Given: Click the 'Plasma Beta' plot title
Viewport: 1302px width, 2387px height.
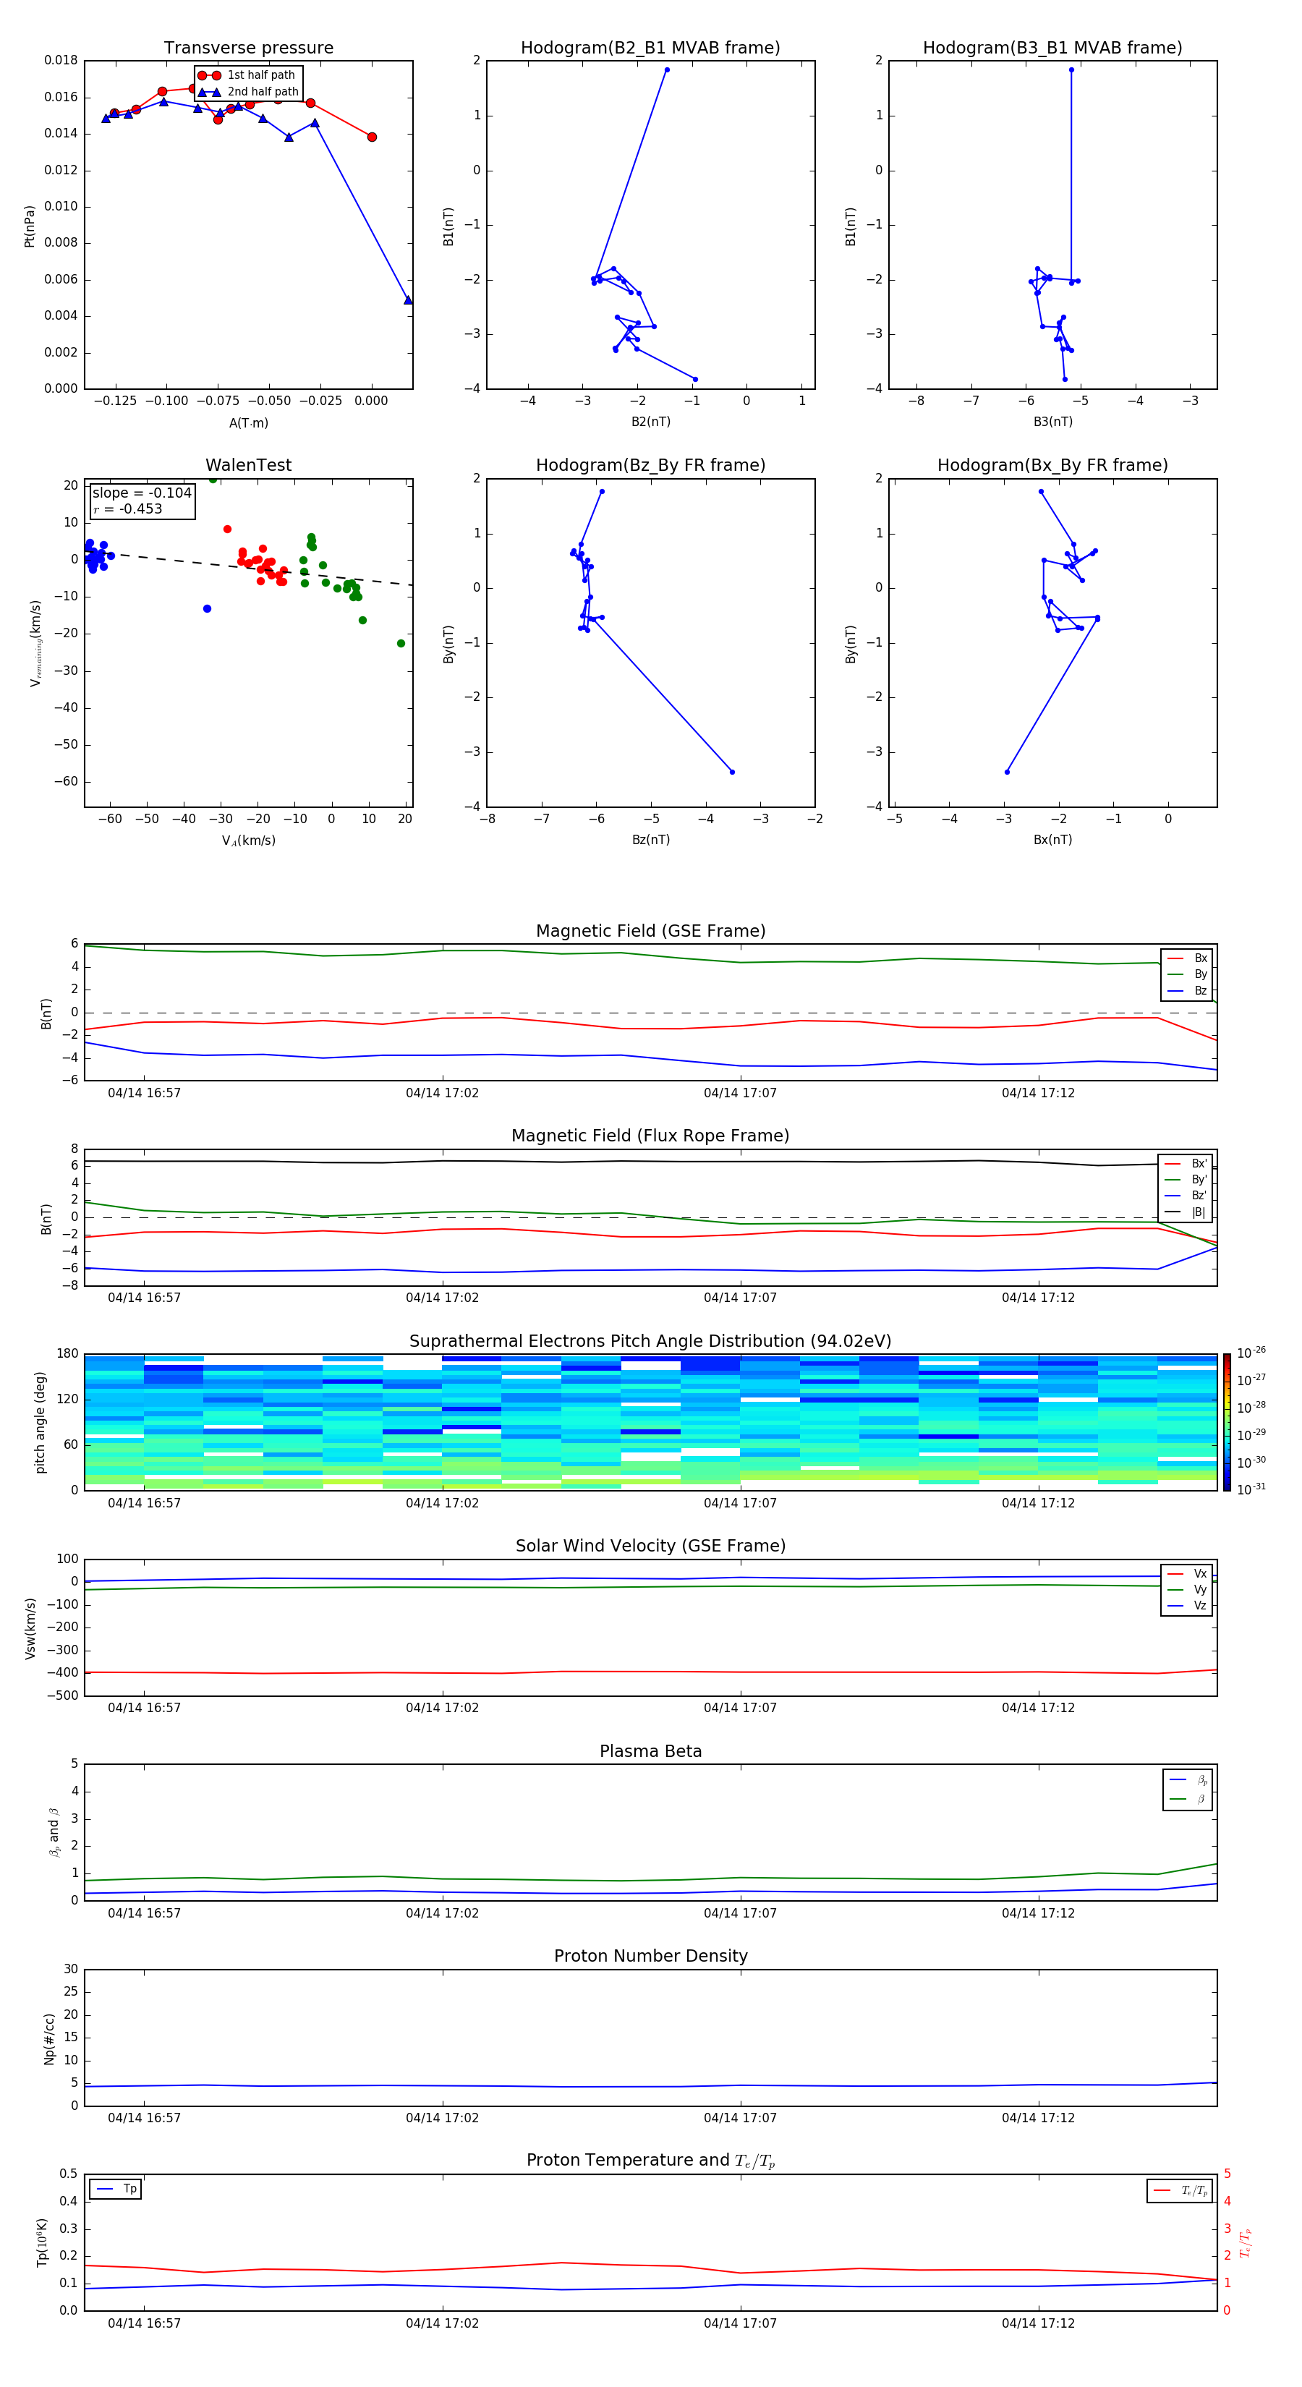Looking at the screenshot, I should pos(650,1751).
